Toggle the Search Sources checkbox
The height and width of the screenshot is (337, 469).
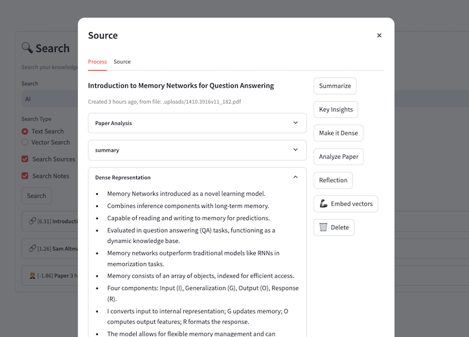tap(25, 159)
